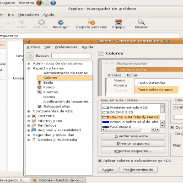Open the mail envelope launcher in panel
This screenshot has width=183, height=183.
click(x=46, y=3)
